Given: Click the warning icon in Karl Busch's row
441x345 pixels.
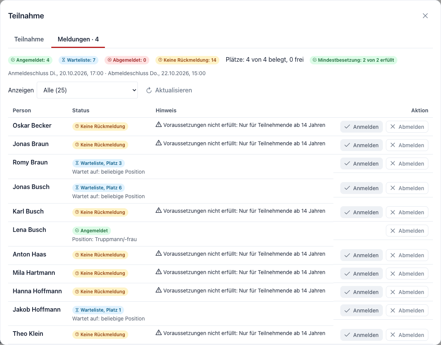Looking at the screenshot, I should pyautogui.click(x=158, y=210).
